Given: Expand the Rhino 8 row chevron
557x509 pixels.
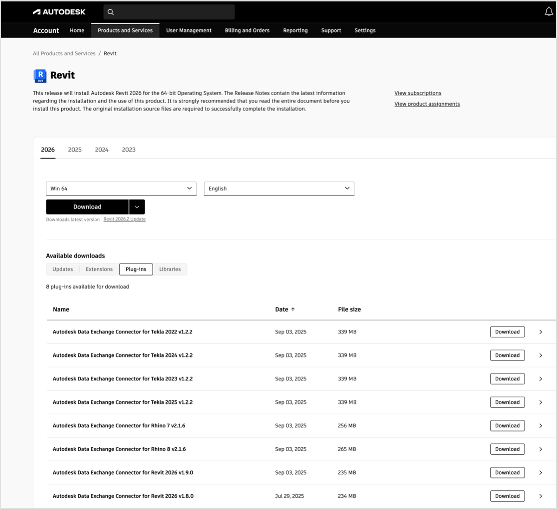Looking at the screenshot, I should click(541, 449).
